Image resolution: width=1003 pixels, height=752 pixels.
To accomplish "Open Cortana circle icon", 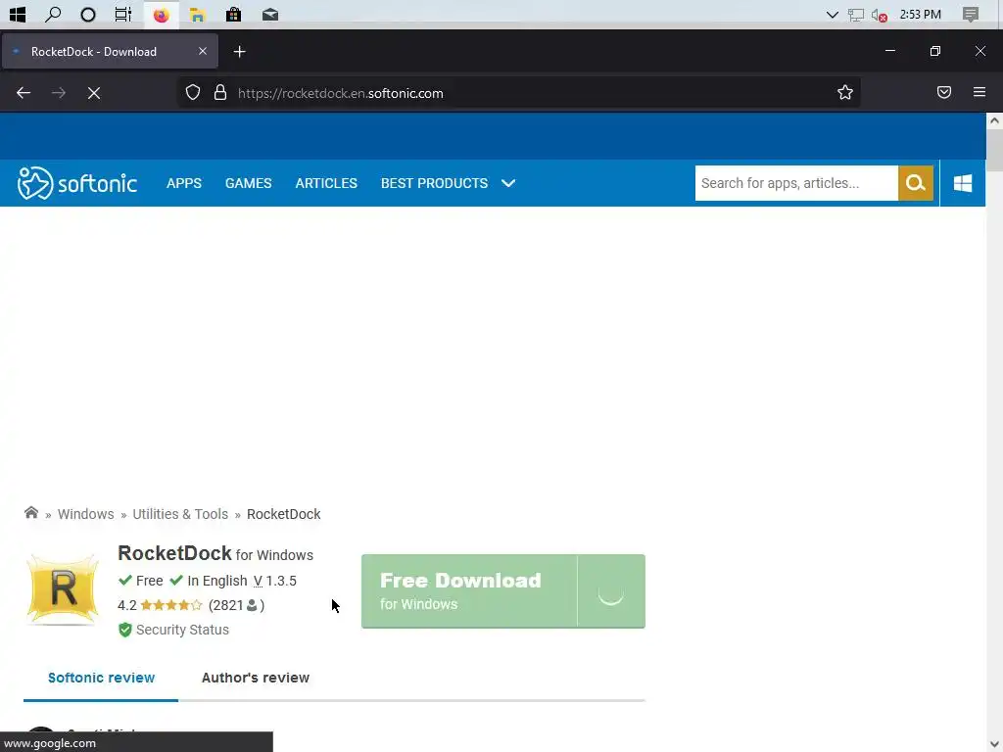I will point(88,14).
